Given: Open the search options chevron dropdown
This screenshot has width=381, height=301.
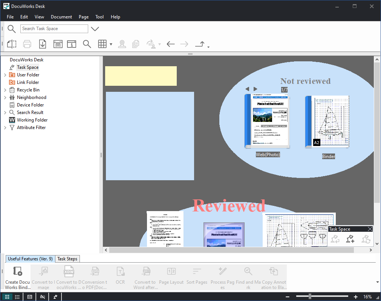Looking at the screenshot, I should 95,29.
